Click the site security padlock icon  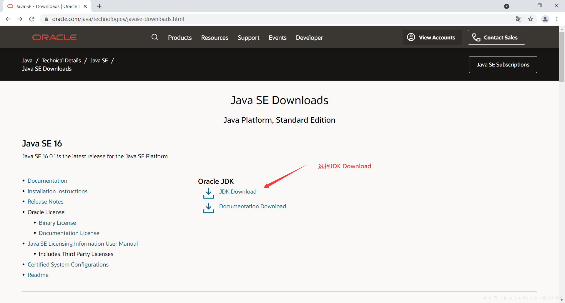pyautogui.click(x=46, y=19)
